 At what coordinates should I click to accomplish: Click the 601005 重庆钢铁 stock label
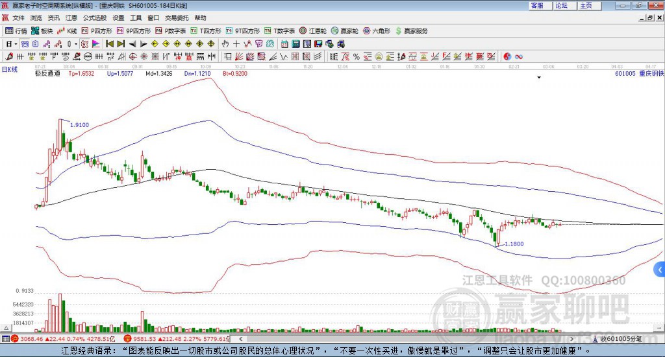639,73
